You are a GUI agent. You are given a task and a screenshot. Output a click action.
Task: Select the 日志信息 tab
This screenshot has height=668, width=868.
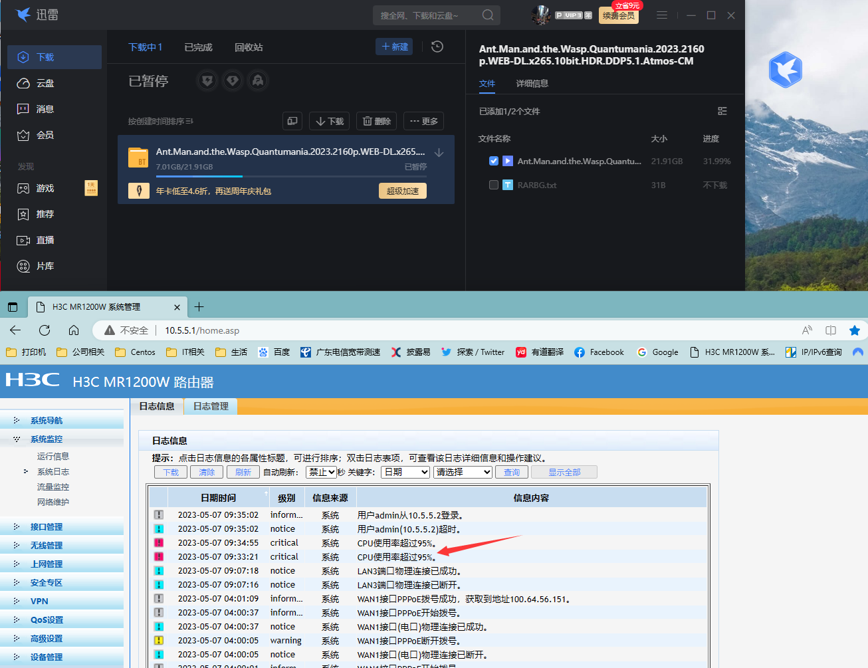tap(157, 406)
